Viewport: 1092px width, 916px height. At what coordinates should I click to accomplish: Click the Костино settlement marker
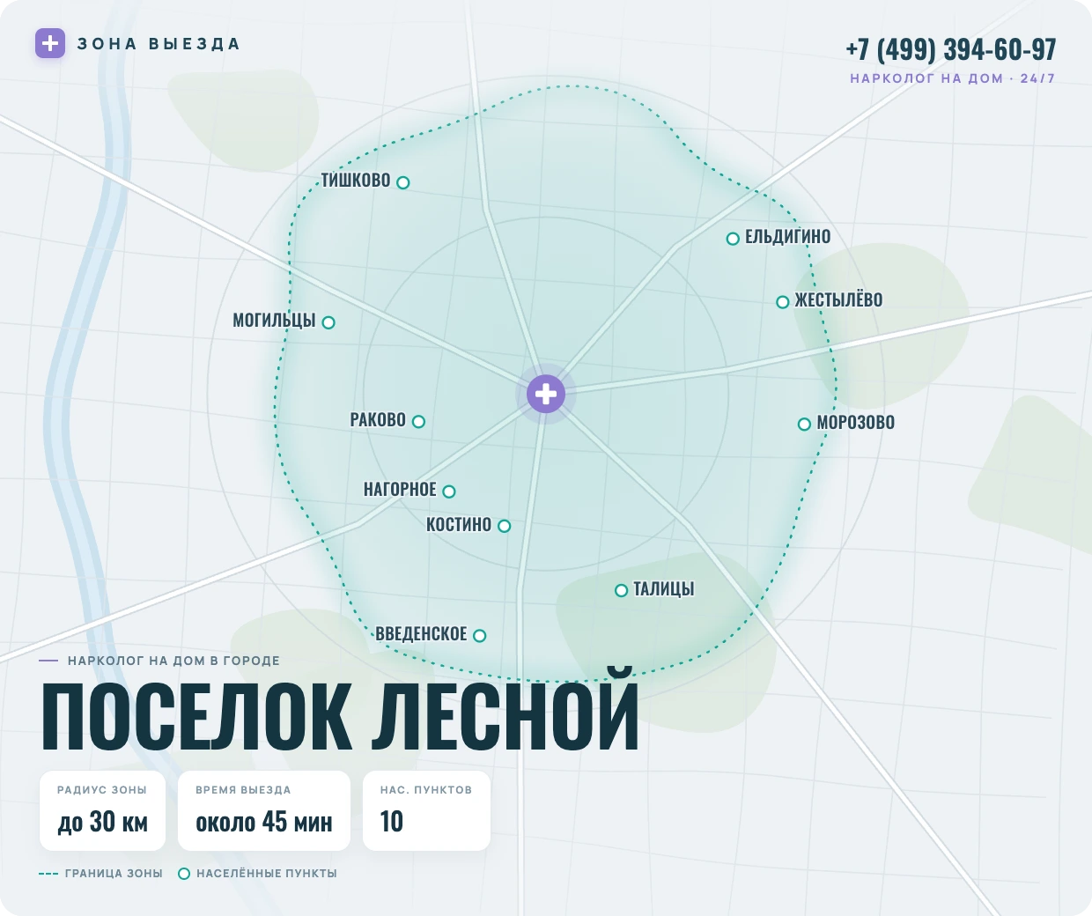(505, 526)
